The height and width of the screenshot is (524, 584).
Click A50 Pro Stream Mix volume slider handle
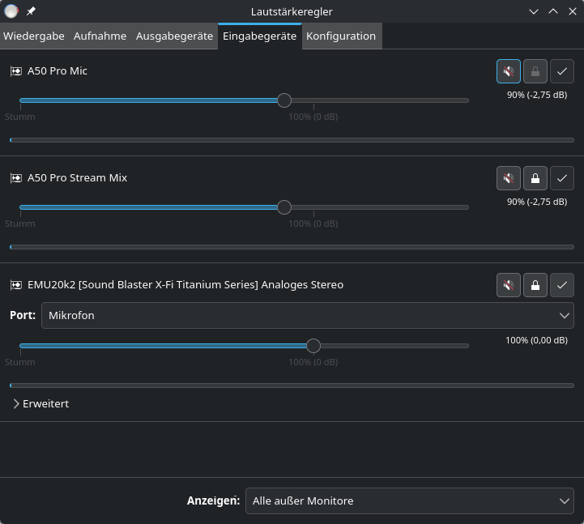click(x=284, y=207)
